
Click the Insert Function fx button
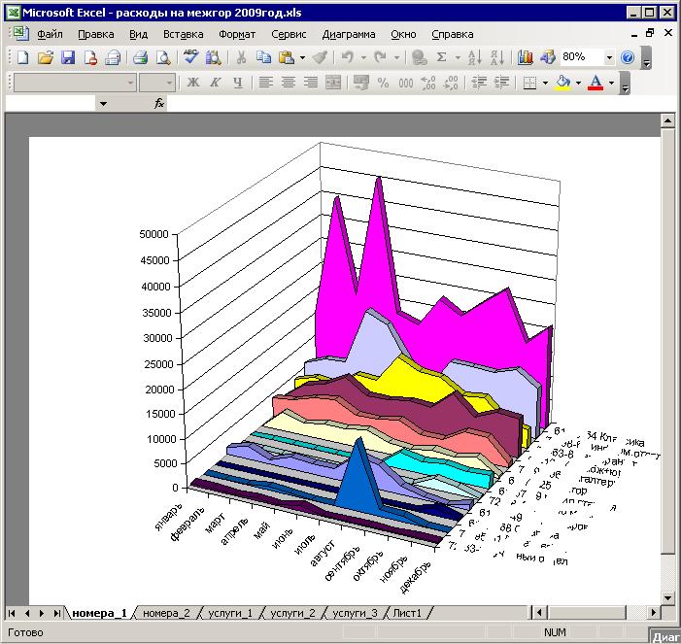tap(159, 104)
